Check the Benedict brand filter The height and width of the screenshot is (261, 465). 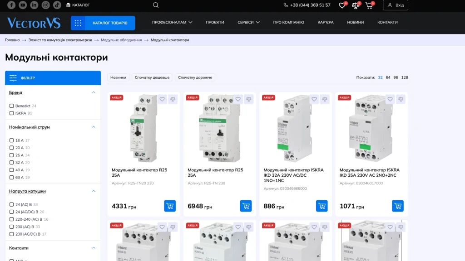11,106
